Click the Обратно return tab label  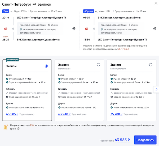click(x=88, y=11)
